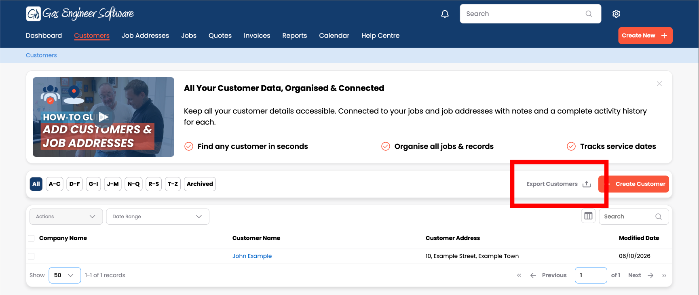This screenshot has height=295, width=699.
Task: Open the Date Range dropdown
Action: pyautogui.click(x=158, y=217)
